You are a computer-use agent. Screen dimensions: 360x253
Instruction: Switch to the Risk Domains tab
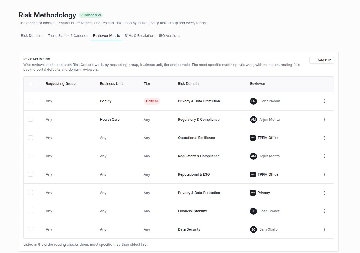32,36
